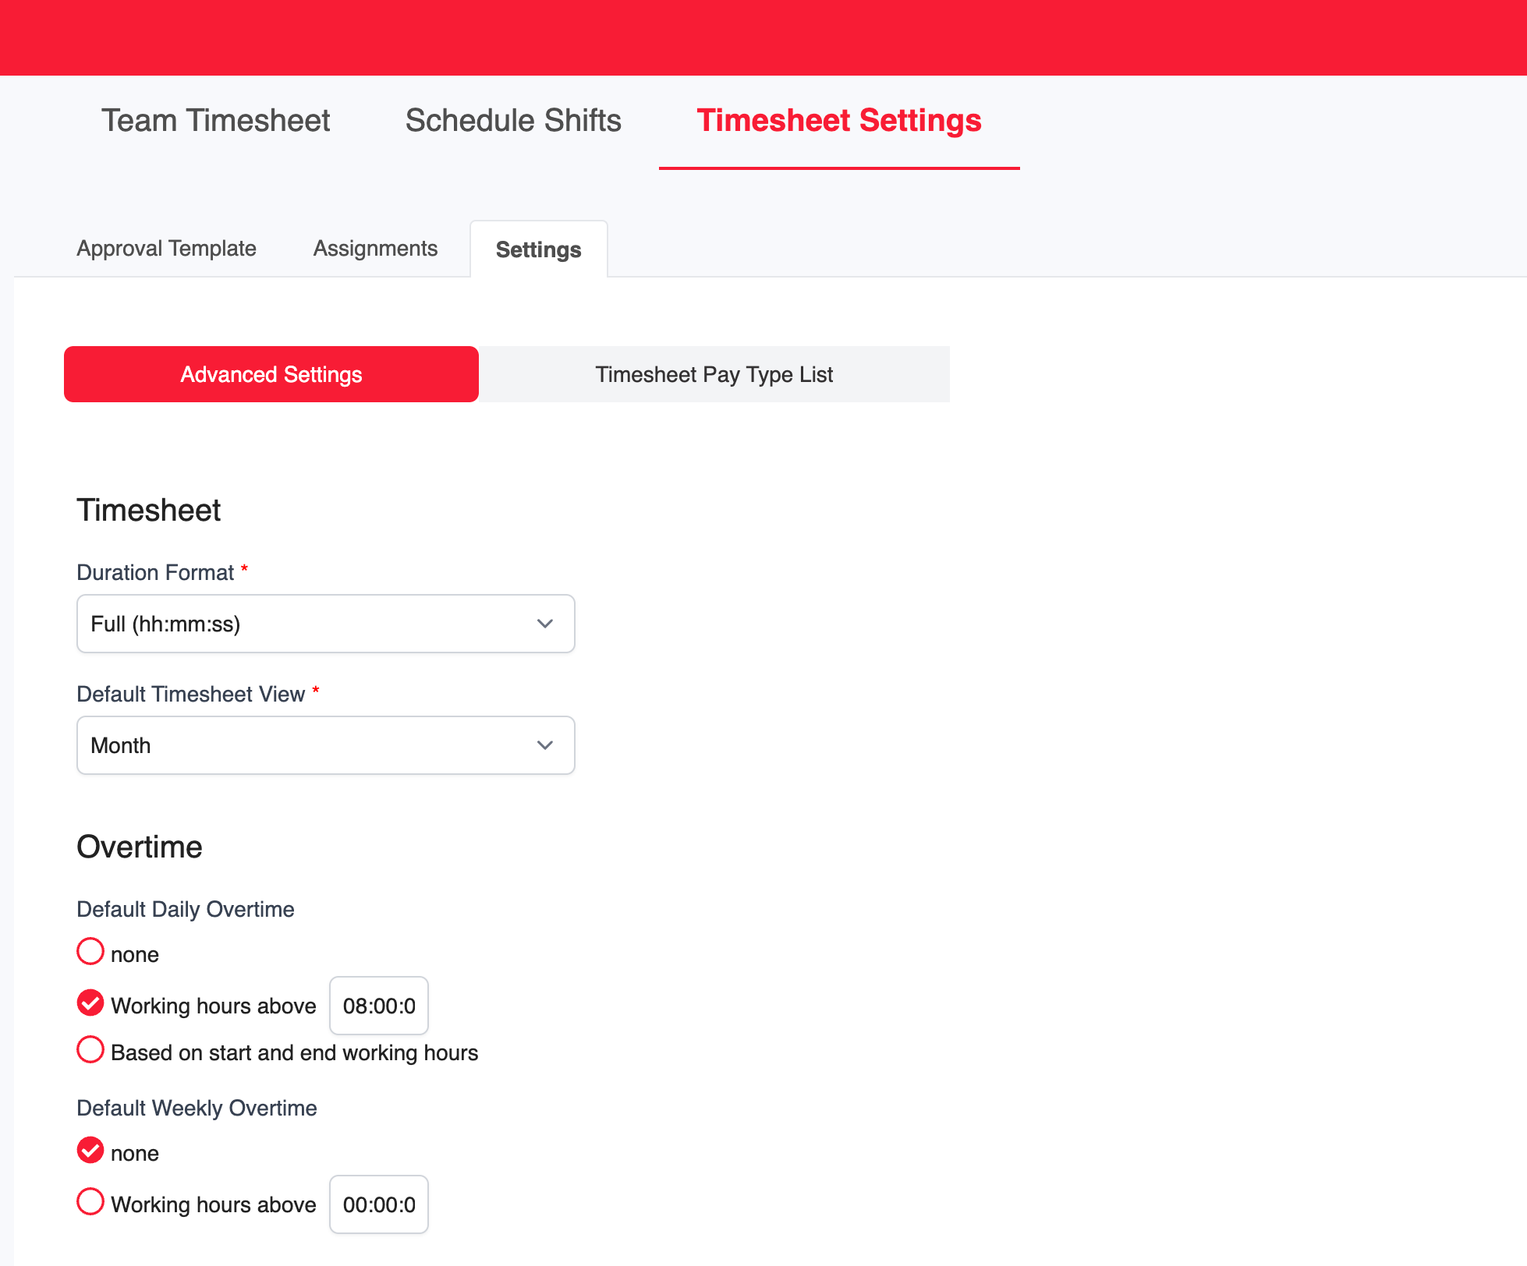1527x1266 pixels.
Task: Open the Team Timesheet tab
Action: click(215, 121)
